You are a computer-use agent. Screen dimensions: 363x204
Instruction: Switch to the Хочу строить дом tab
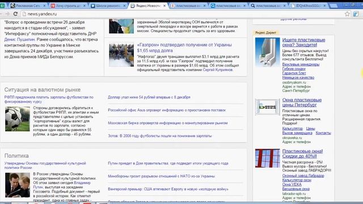click(68, 6)
